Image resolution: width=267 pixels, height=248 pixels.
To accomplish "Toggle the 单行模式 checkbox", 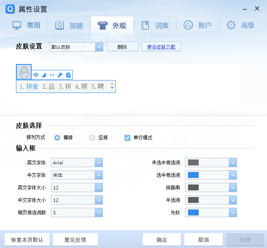I will click(x=127, y=137).
